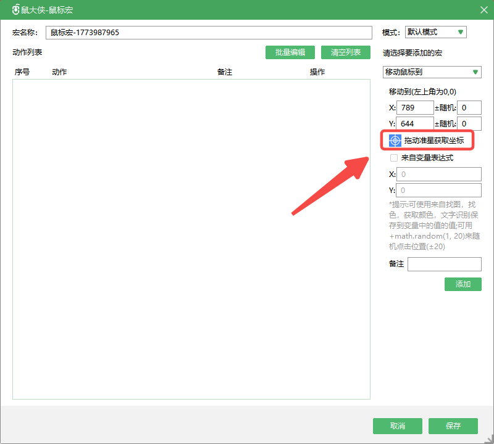Click the X row ±随机 value field

click(x=469, y=108)
